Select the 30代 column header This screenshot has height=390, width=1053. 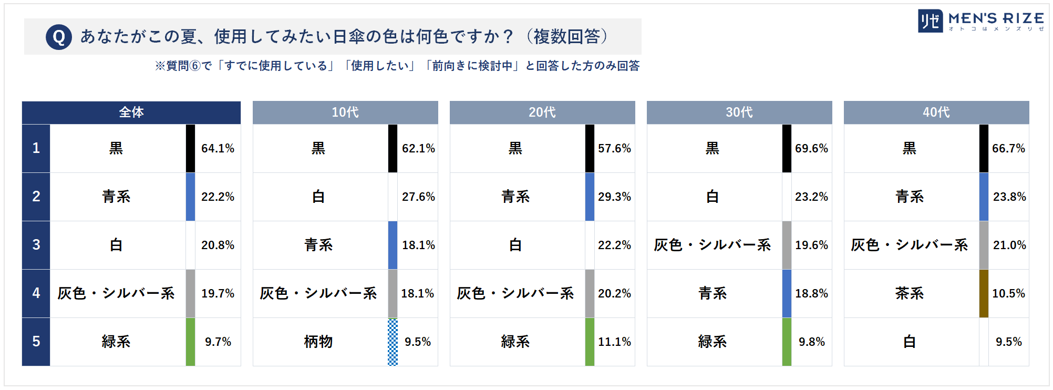click(x=739, y=112)
